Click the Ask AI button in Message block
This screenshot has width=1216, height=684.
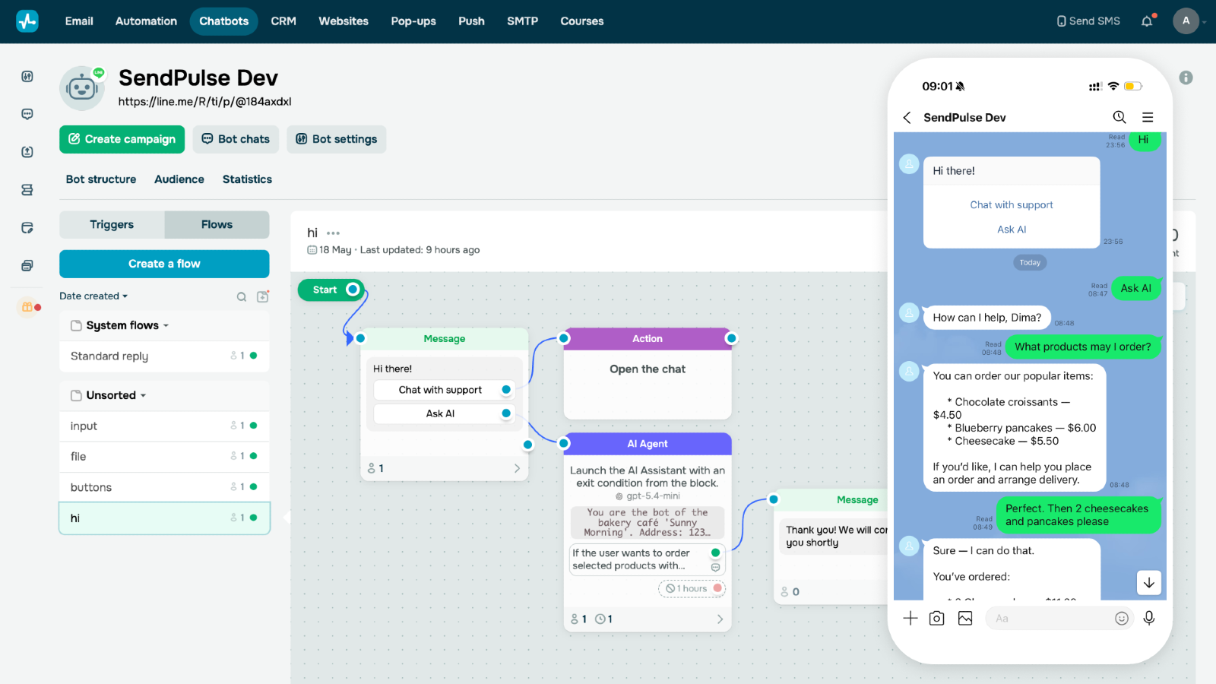click(444, 413)
